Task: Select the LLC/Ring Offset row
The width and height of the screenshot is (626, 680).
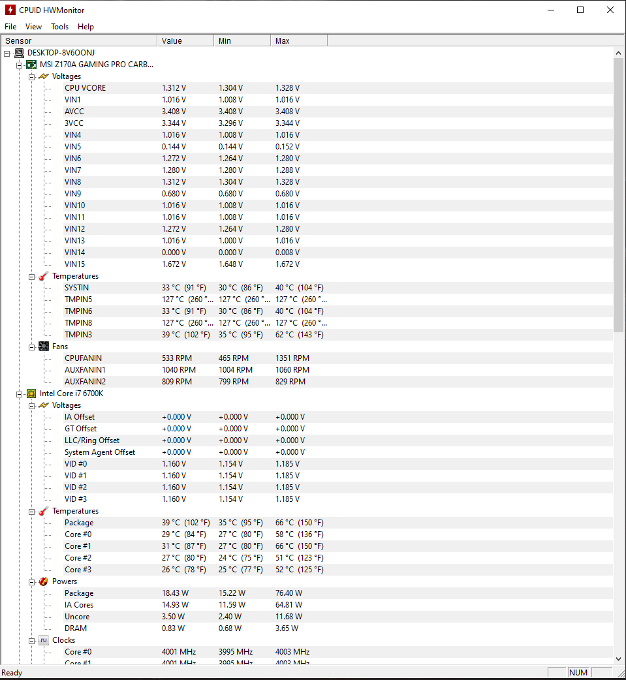Action: [338, 440]
